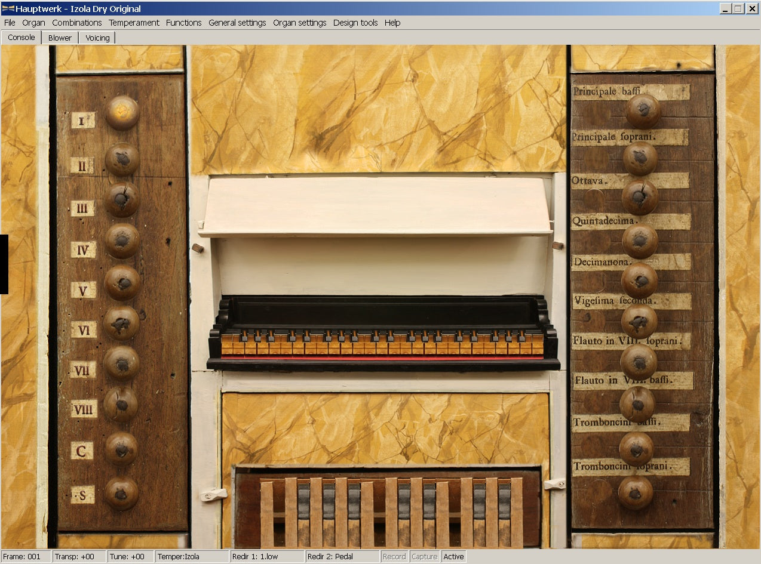The width and height of the screenshot is (761, 564).
Task: Open the Organ menu
Action: (x=33, y=23)
